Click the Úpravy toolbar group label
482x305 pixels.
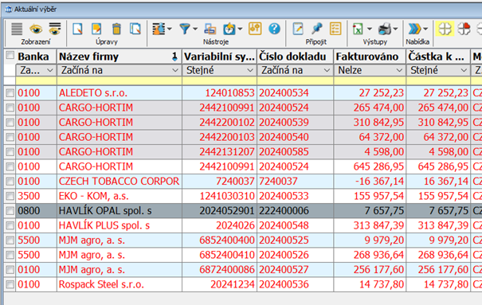pos(107,41)
